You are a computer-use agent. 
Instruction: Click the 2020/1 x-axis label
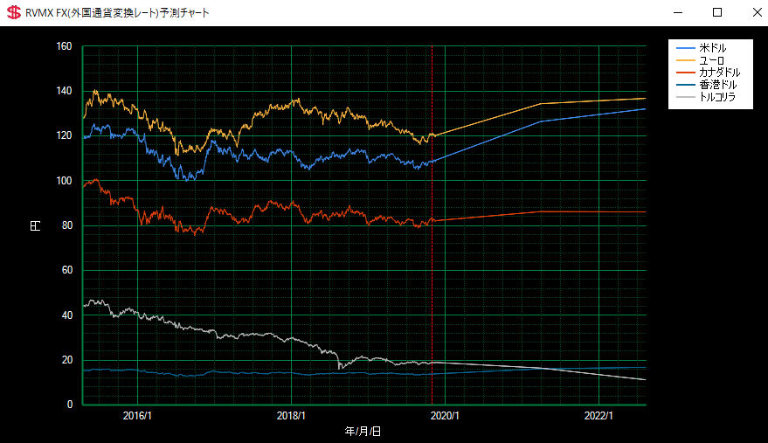tap(446, 416)
